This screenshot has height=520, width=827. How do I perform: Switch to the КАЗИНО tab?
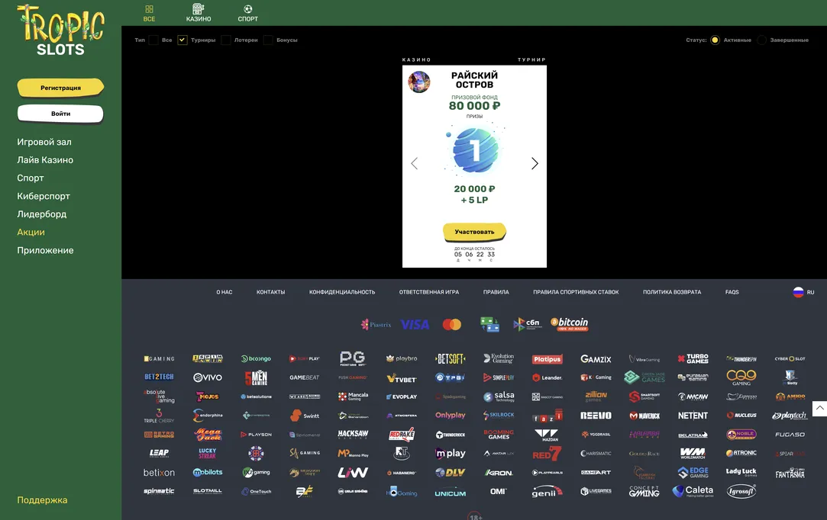(x=199, y=13)
